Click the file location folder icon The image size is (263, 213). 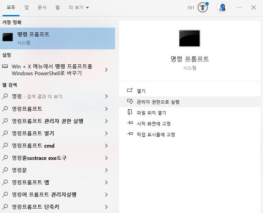pyautogui.click(x=130, y=112)
